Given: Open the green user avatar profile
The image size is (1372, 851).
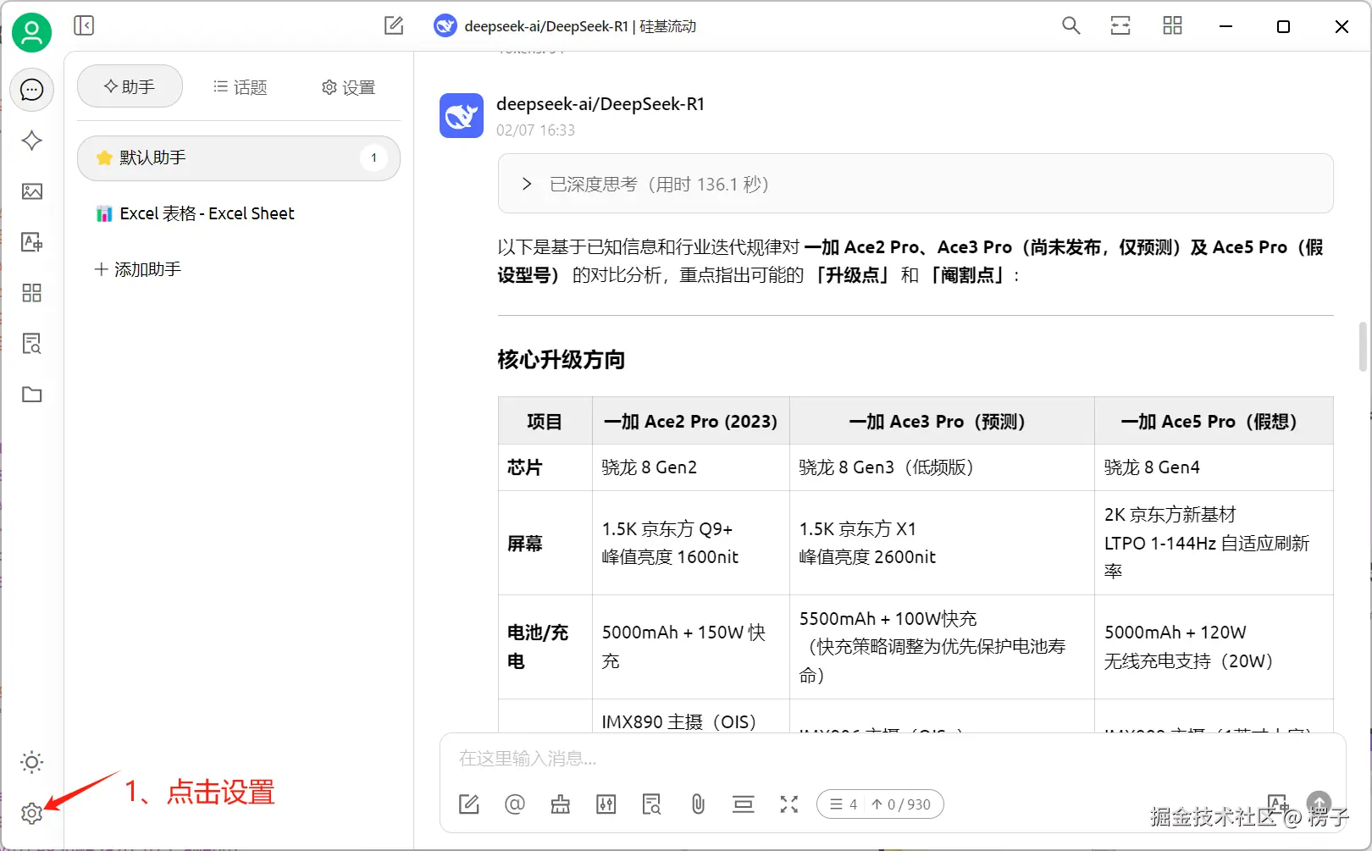Looking at the screenshot, I should tap(32, 33).
